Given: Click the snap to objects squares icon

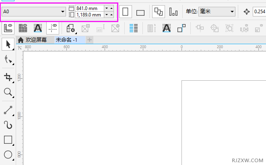Looking at the screenshot, I should (x=181, y=28).
